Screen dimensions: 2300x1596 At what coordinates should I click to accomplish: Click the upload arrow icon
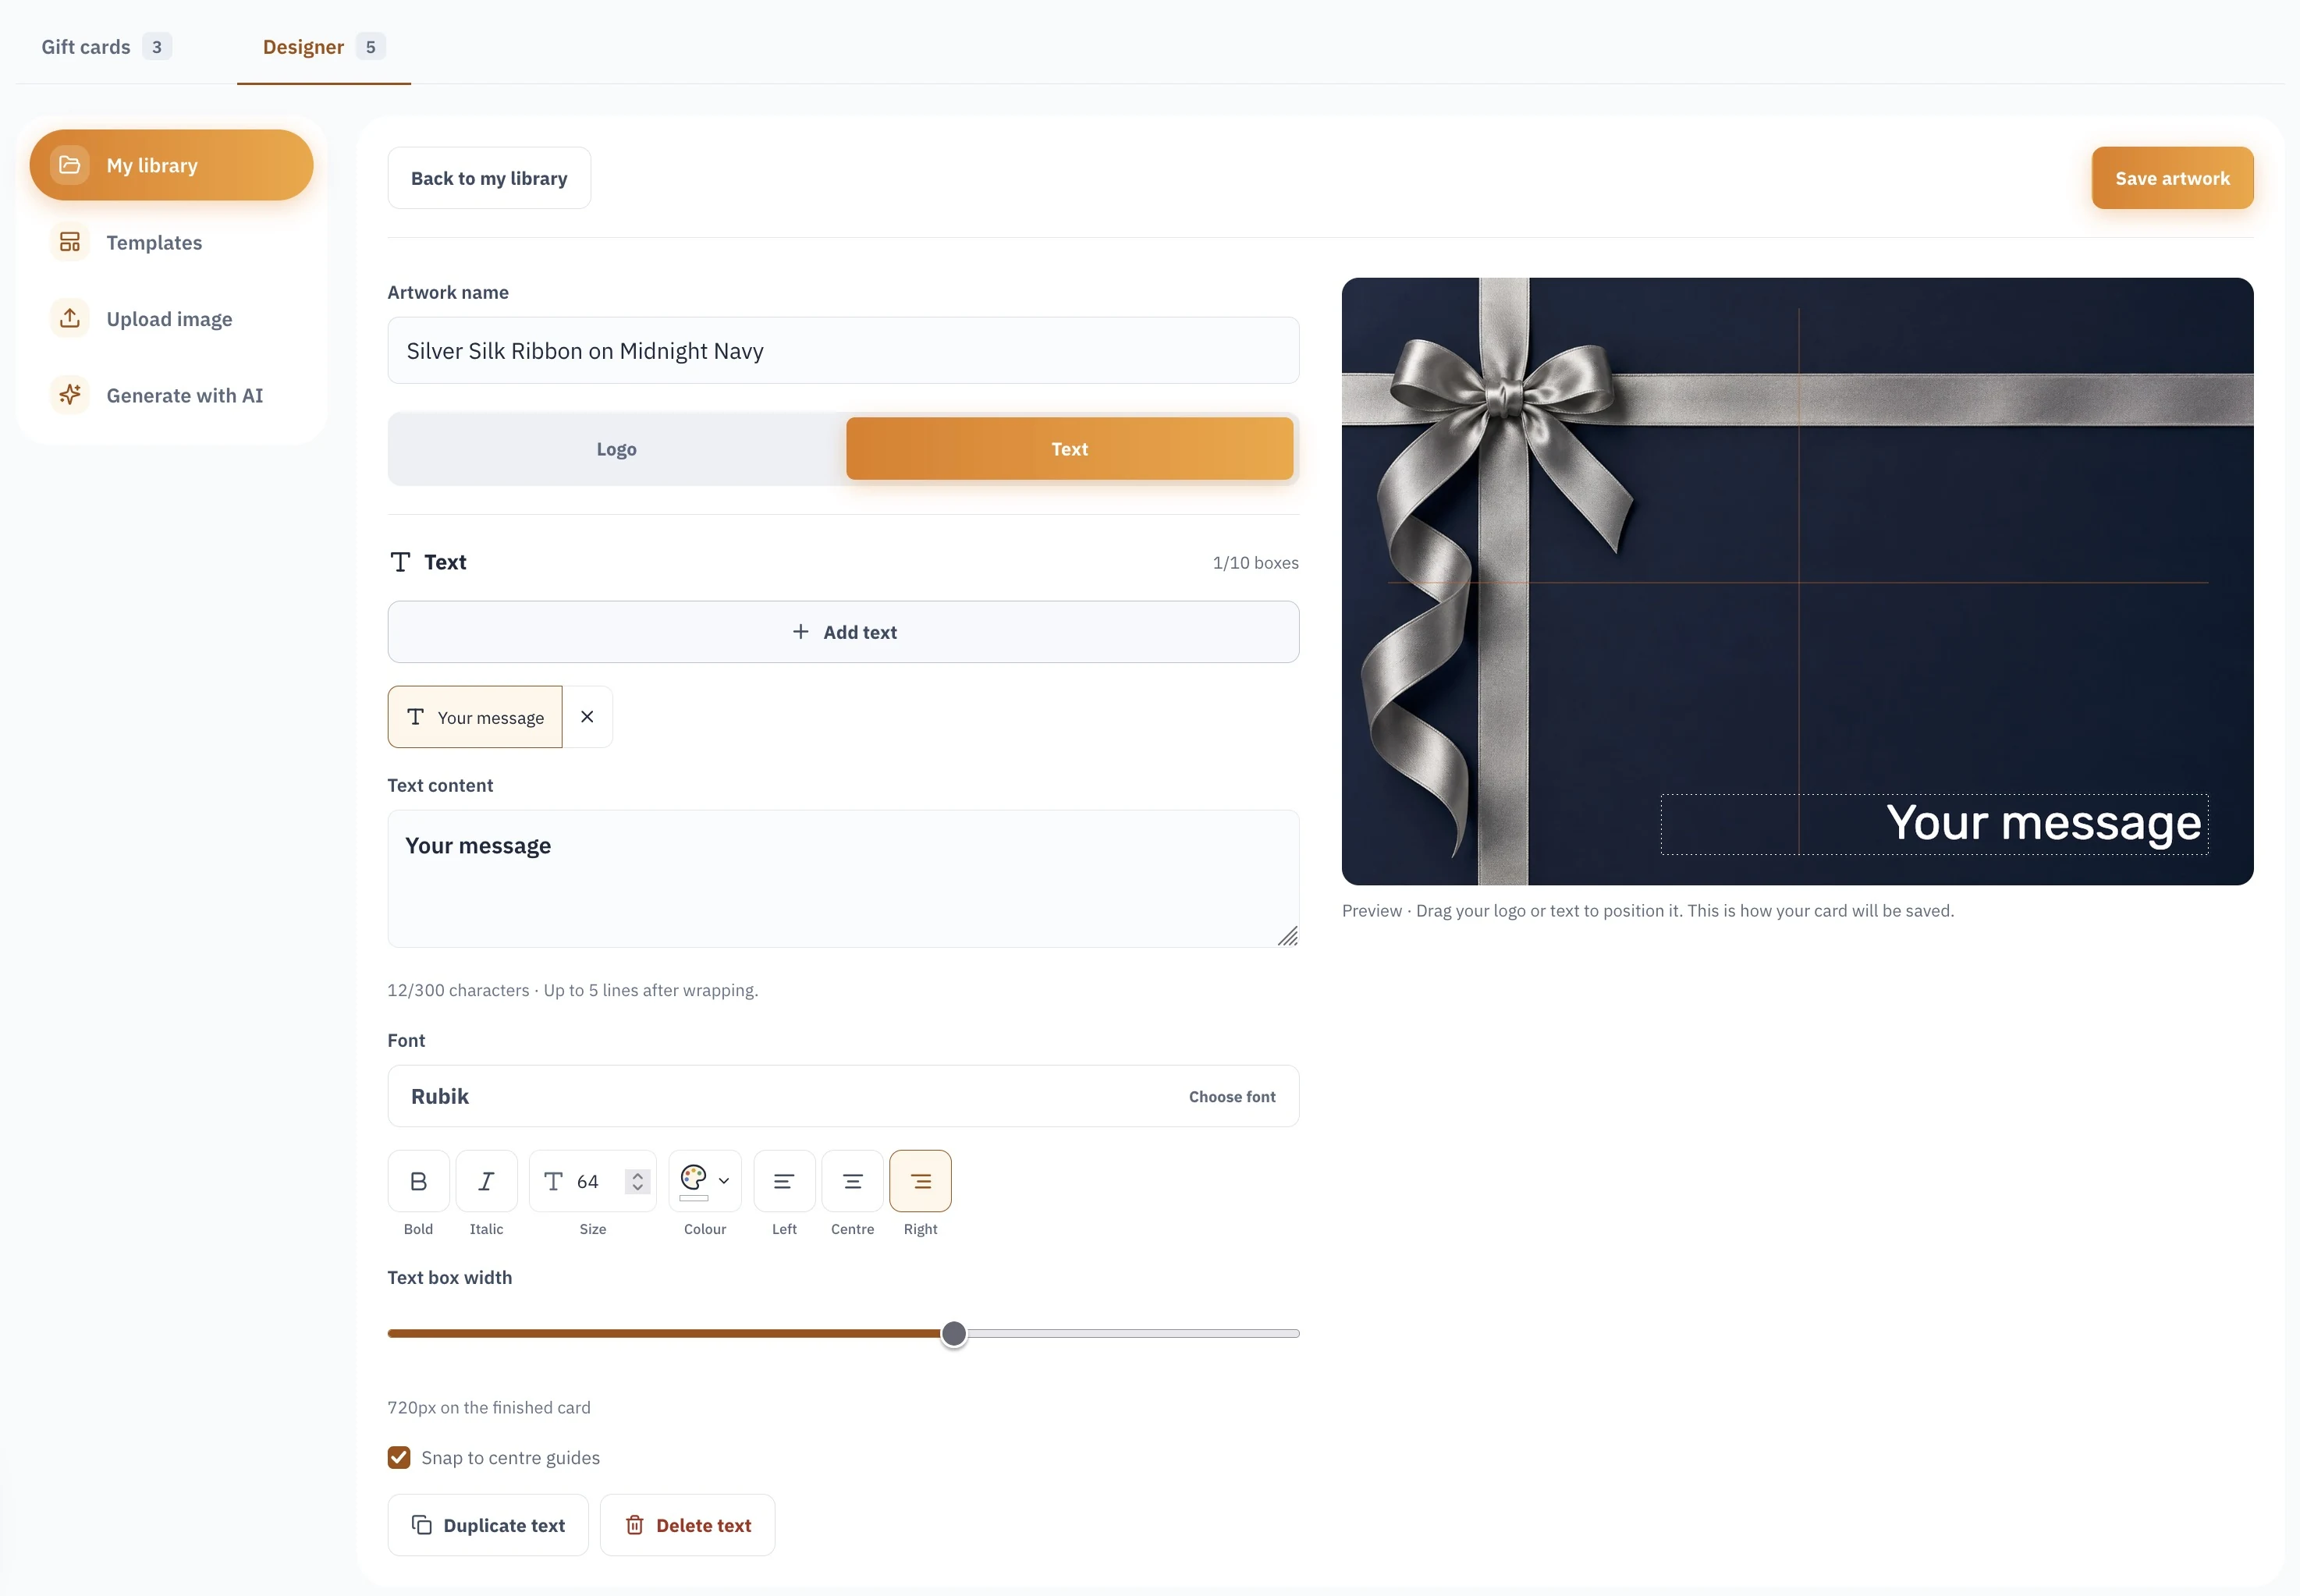coord(70,319)
